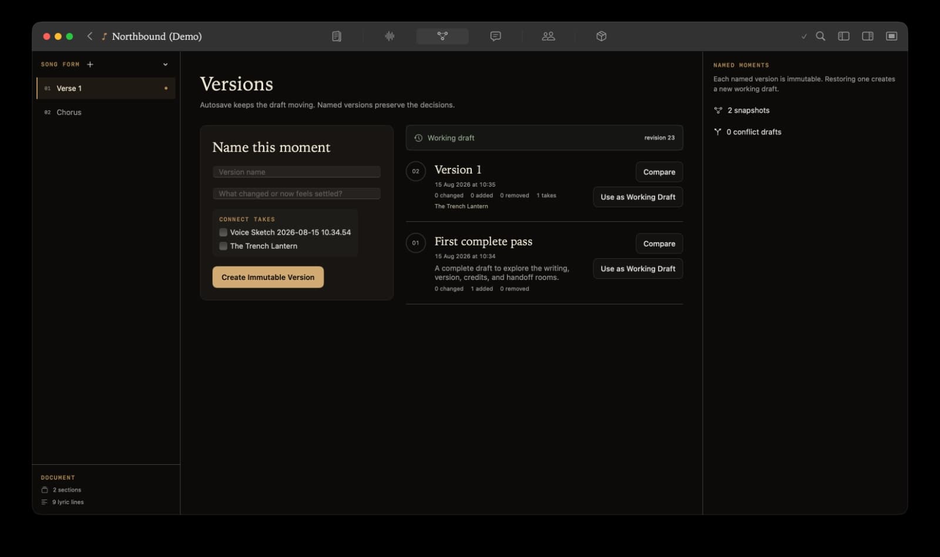Click the focus mode layout icon
The width and height of the screenshot is (940, 557).
pos(891,36)
